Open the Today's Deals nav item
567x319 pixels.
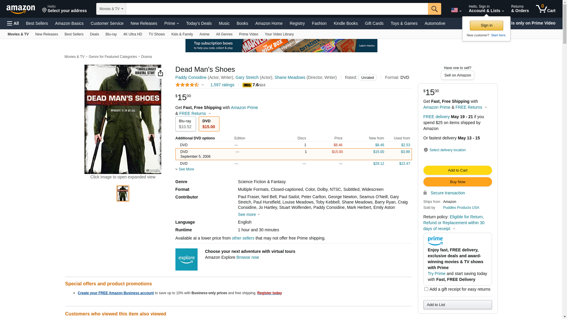(x=199, y=23)
